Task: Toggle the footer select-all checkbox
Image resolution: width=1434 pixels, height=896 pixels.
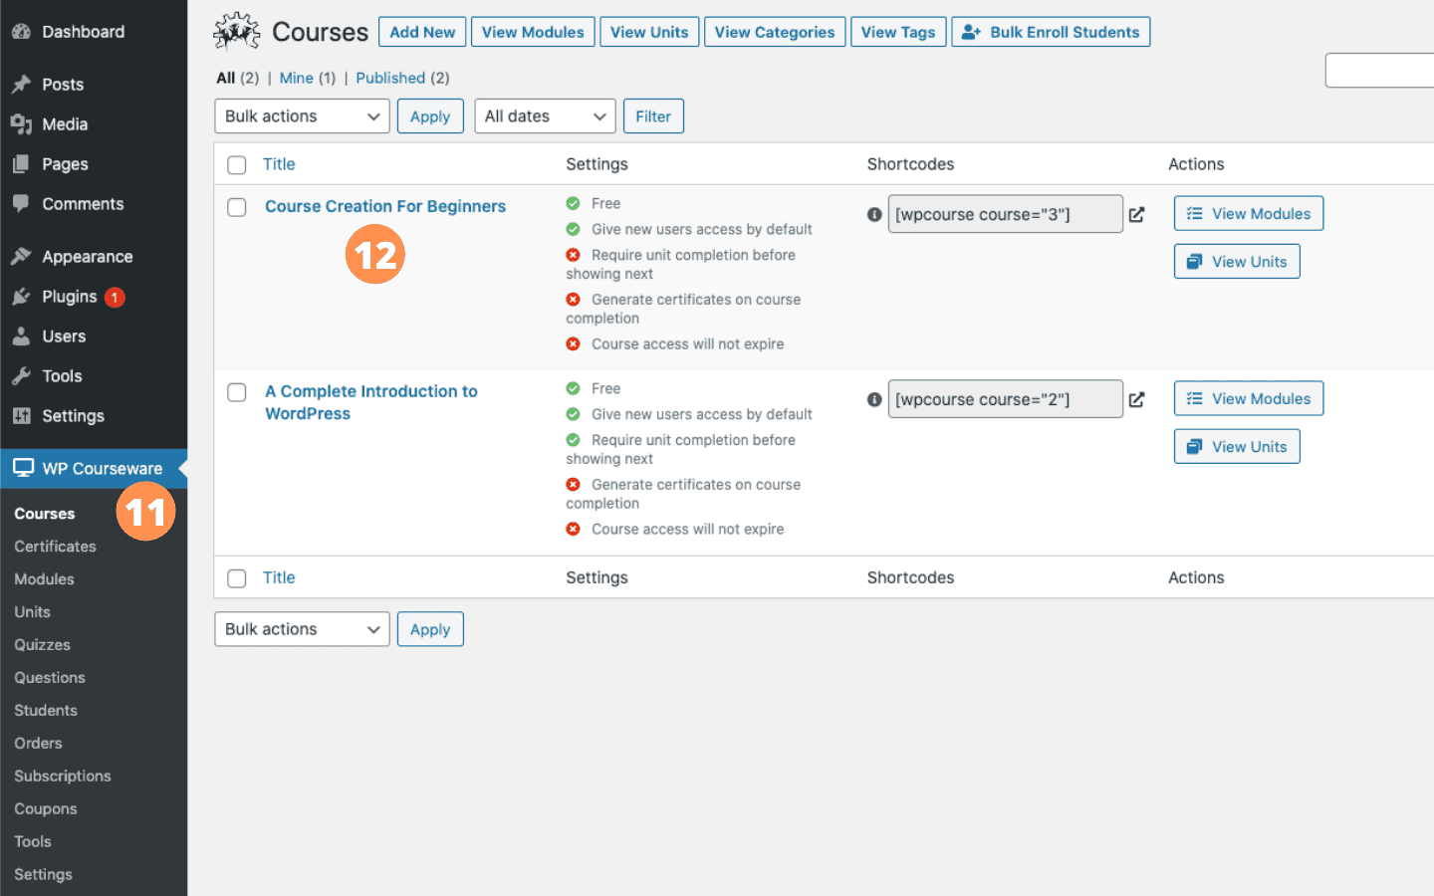Action: pos(237,578)
